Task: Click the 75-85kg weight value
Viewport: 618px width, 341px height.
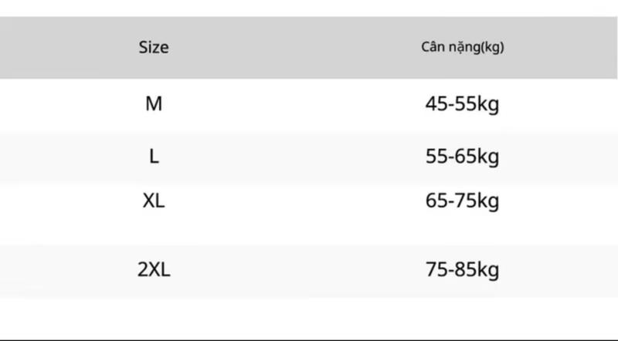Action: point(462,270)
